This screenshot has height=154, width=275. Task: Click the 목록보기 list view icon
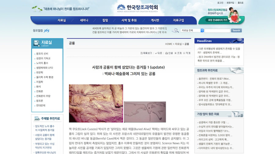click(x=142, y=53)
